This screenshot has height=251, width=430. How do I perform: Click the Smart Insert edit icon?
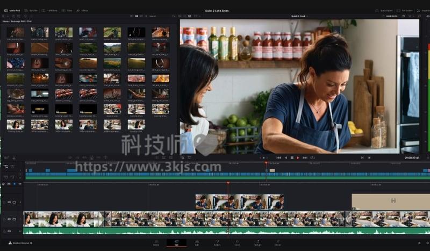(70, 157)
